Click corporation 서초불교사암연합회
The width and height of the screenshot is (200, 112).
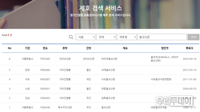161,80
